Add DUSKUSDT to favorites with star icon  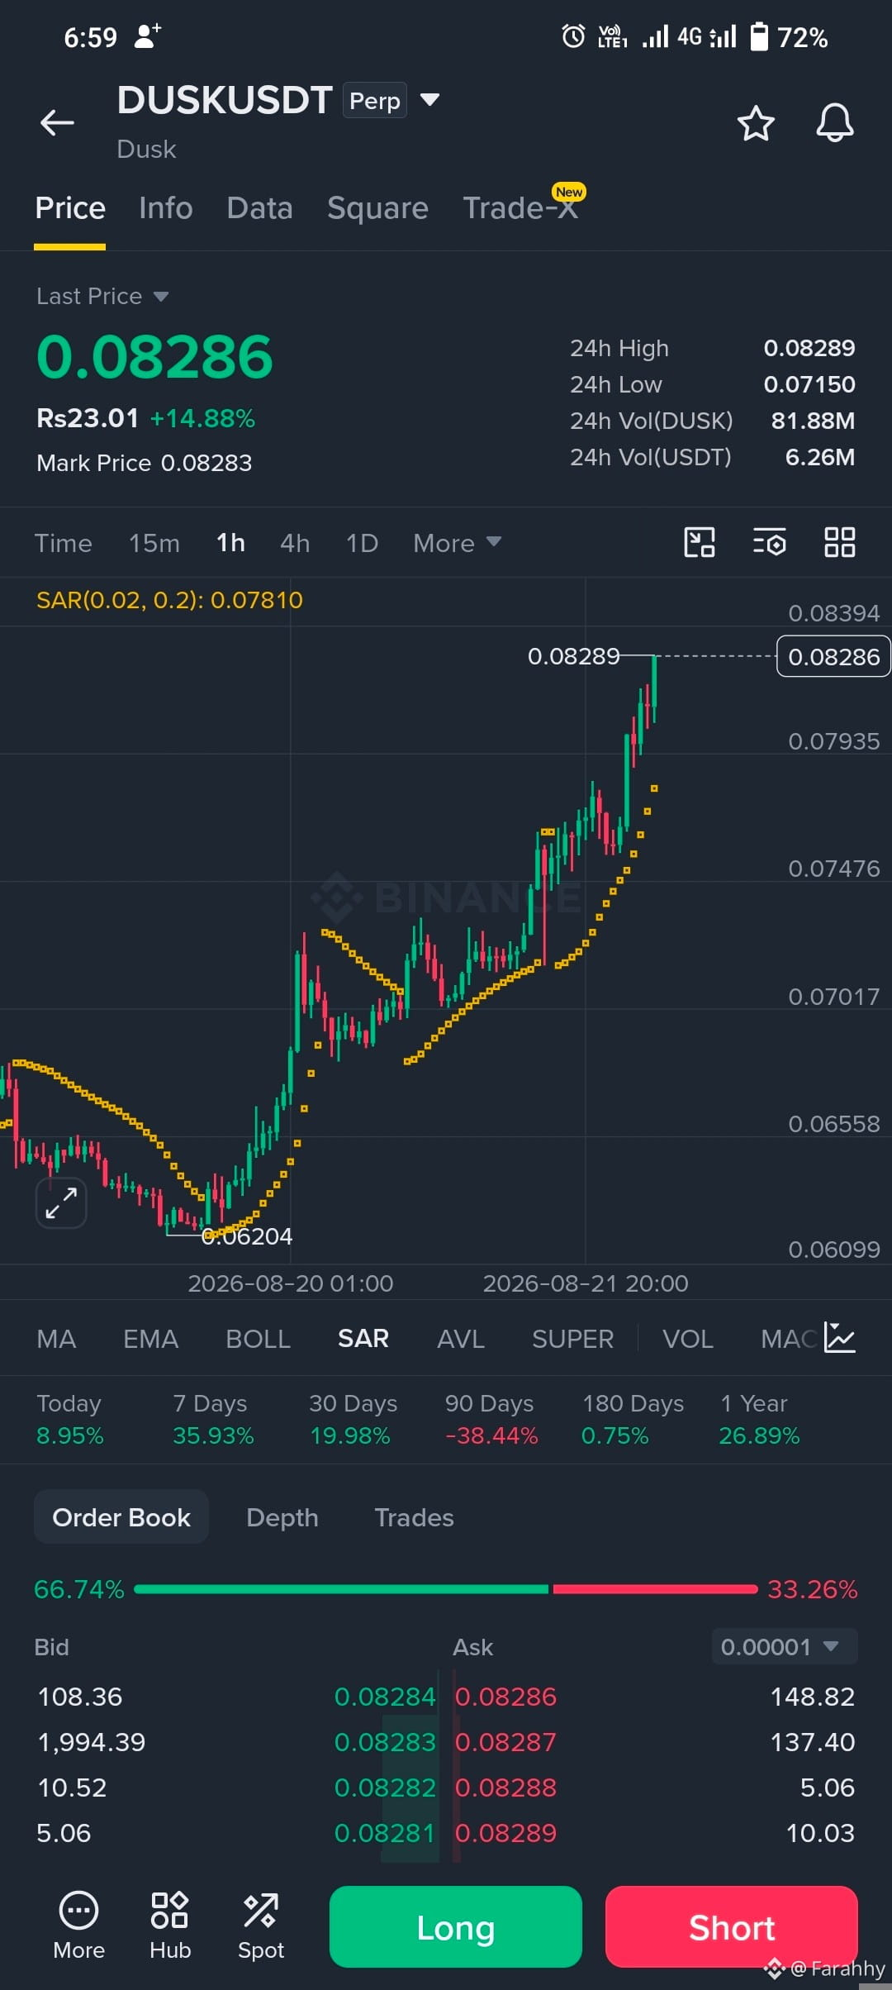click(x=755, y=123)
